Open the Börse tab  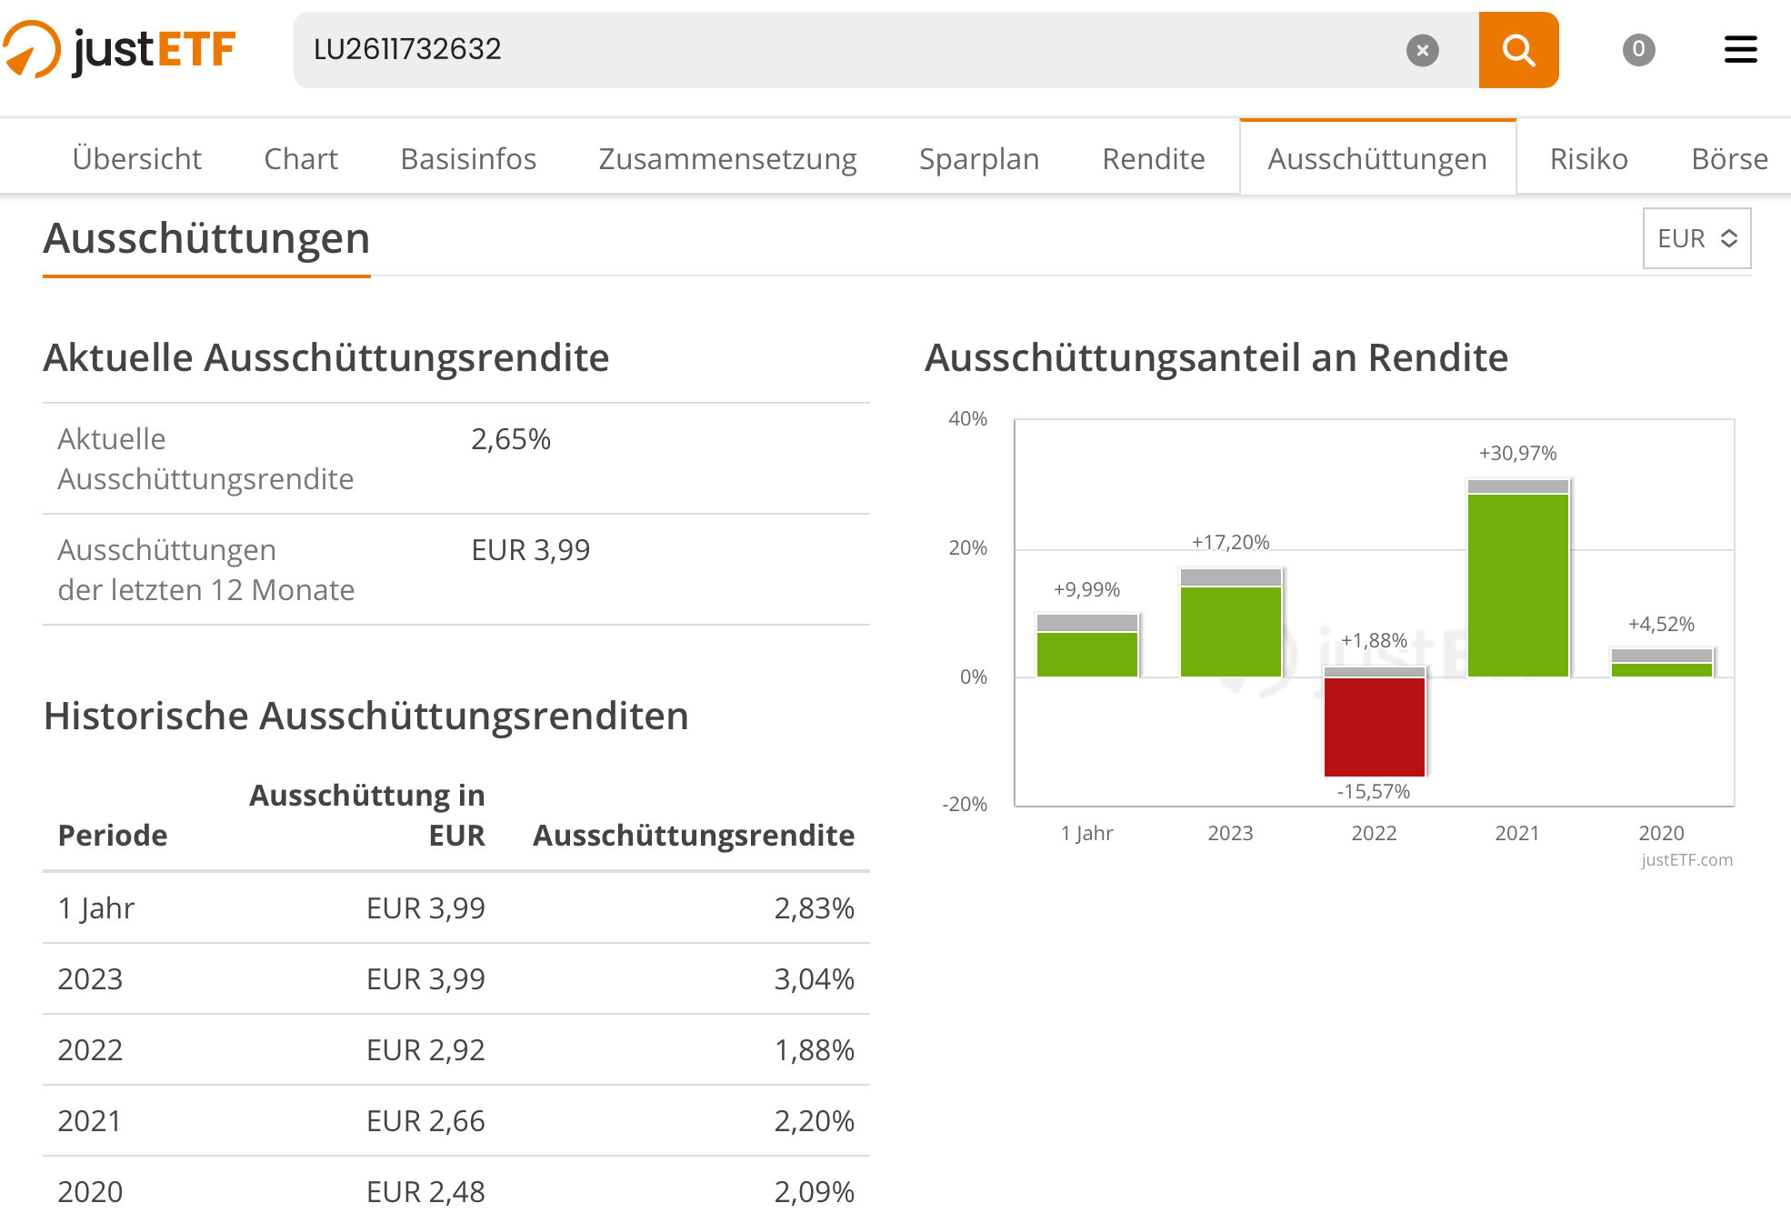click(x=1728, y=159)
